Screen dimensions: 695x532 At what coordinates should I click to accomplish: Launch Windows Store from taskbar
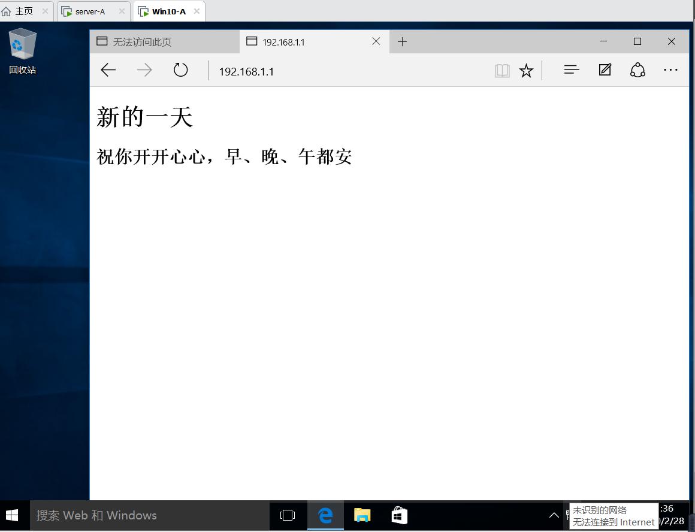pyautogui.click(x=398, y=515)
